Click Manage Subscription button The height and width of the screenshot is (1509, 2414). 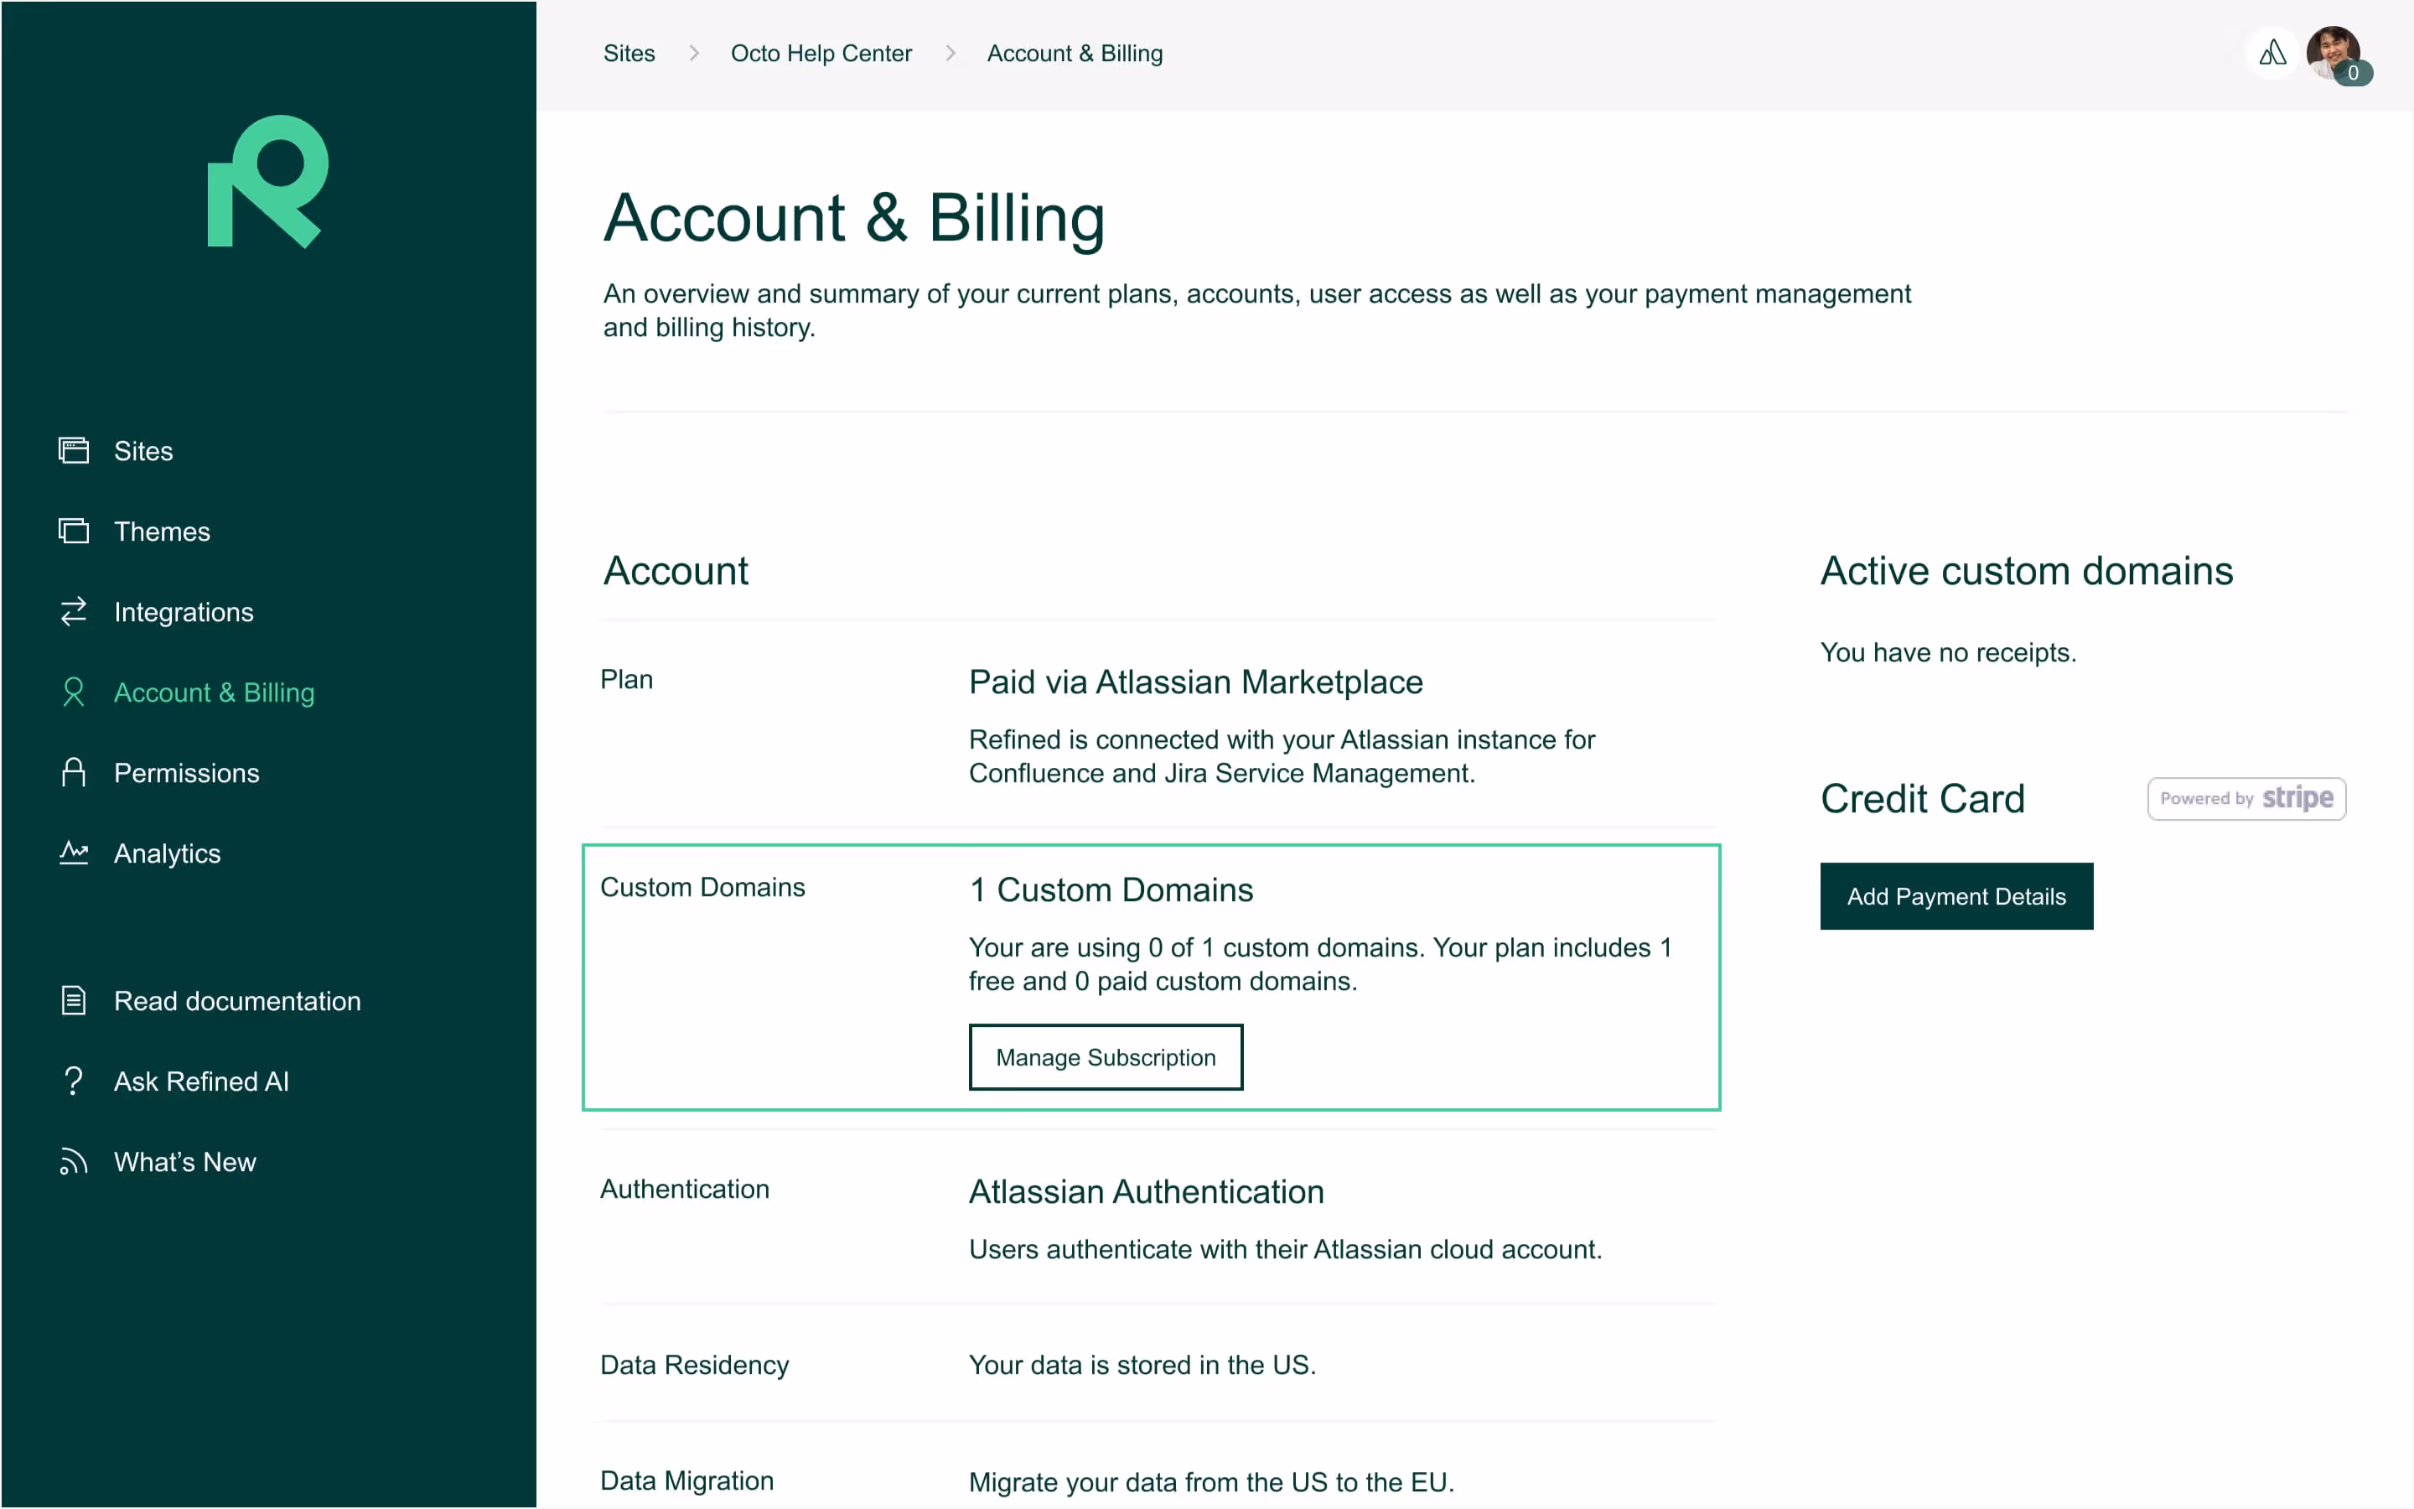[x=1106, y=1057]
